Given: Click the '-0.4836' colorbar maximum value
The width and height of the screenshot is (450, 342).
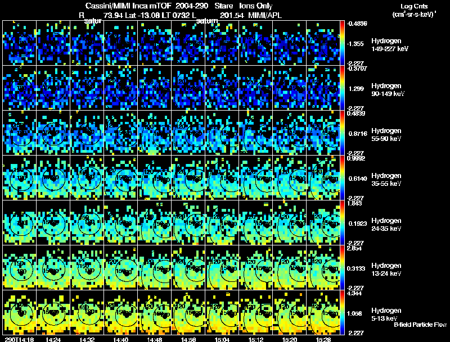Looking at the screenshot, I should pyautogui.click(x=357, y=24).
